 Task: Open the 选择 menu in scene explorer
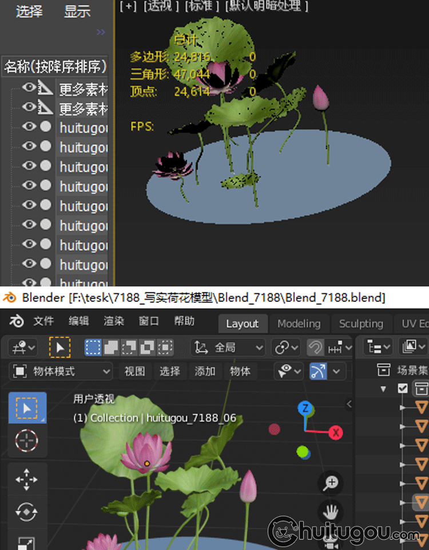tap(29, 11)
